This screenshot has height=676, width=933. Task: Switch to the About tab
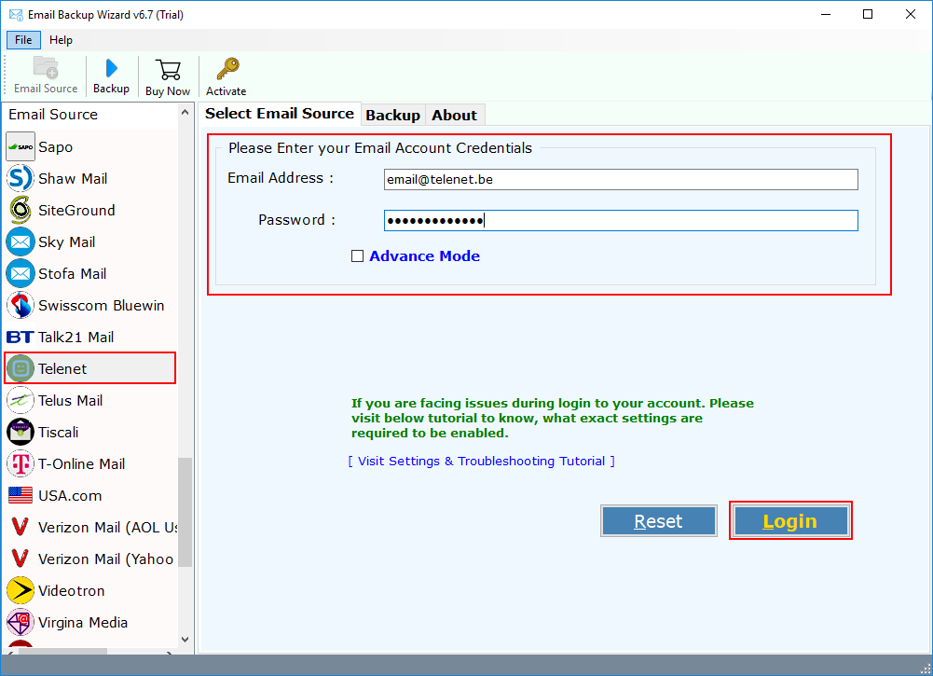pyautogui.click(x=455, y=115)
